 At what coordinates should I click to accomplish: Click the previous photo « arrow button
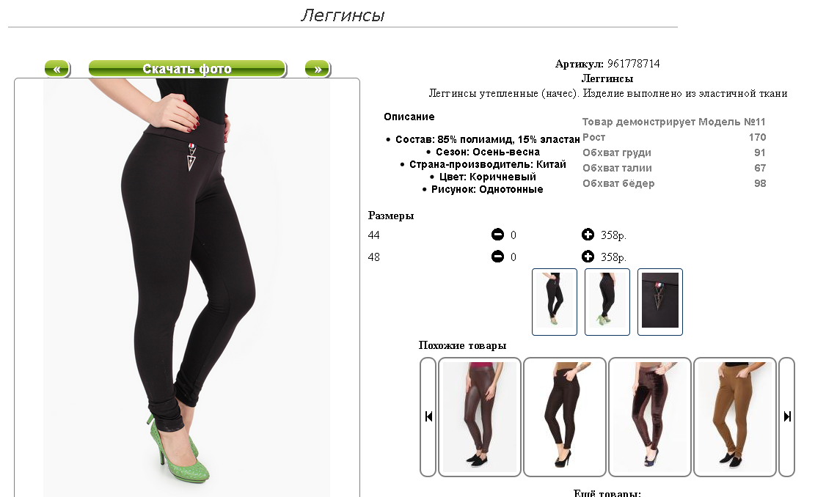(x=57, y=69)
